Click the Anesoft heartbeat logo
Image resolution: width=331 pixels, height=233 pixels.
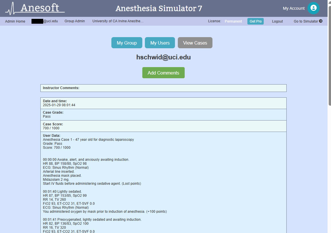[x=35, y=8]
